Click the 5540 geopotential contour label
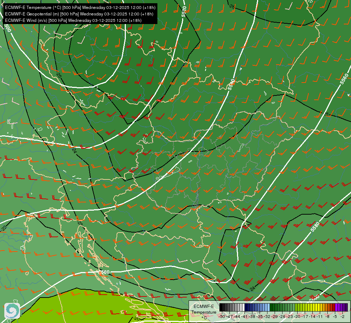 coord(231,84)
